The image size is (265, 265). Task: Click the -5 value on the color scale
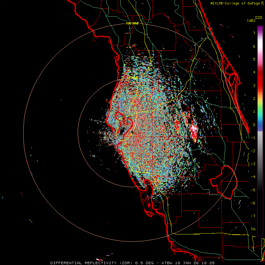(x=253, y=190)
